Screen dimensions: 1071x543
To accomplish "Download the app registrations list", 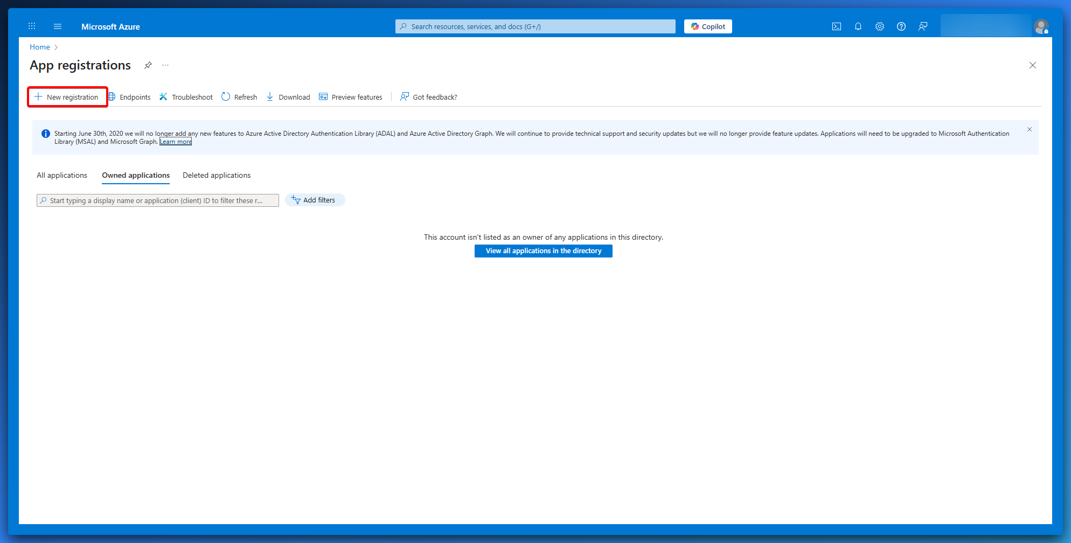I will 288,97.
